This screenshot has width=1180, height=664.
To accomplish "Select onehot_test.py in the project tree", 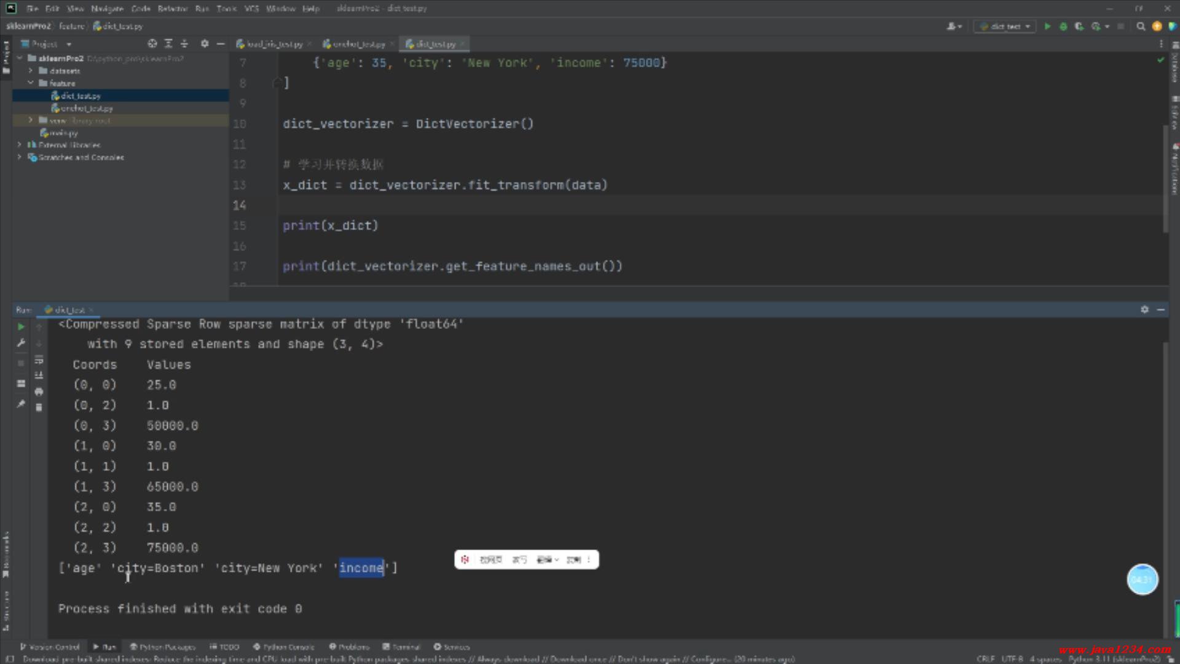I will (86, 108).
